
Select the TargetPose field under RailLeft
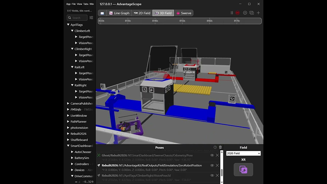[x=86, y=73]
